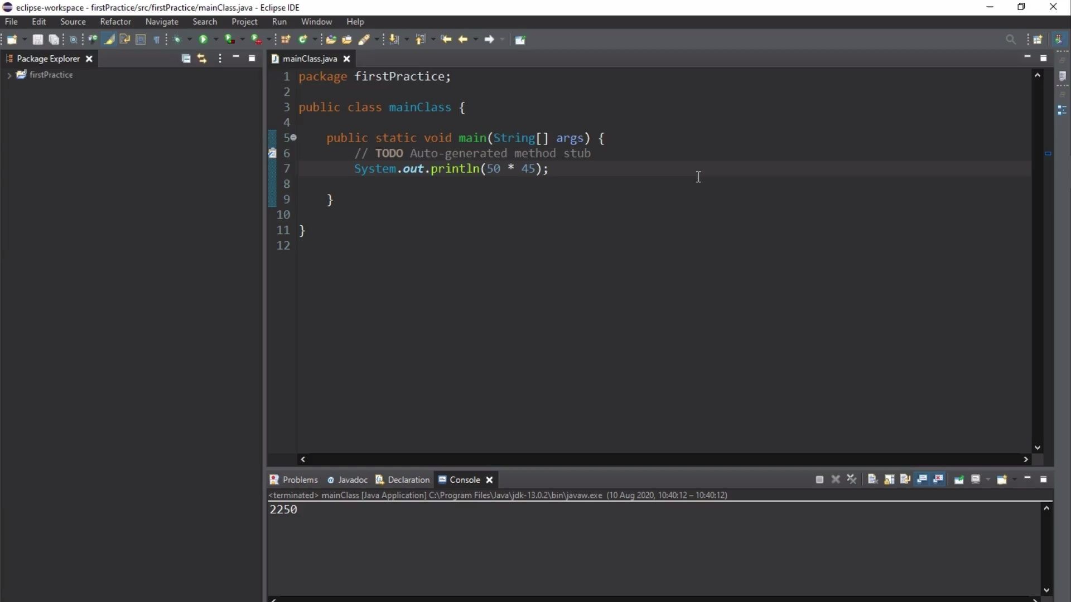Close the mainClass.java editor tab
Screen dimensions: 1071x602
[x=346, y=59]
